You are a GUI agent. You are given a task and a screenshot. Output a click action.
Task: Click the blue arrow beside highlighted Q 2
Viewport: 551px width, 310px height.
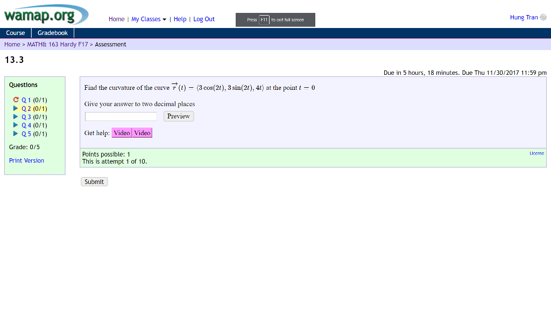[17, 108]
